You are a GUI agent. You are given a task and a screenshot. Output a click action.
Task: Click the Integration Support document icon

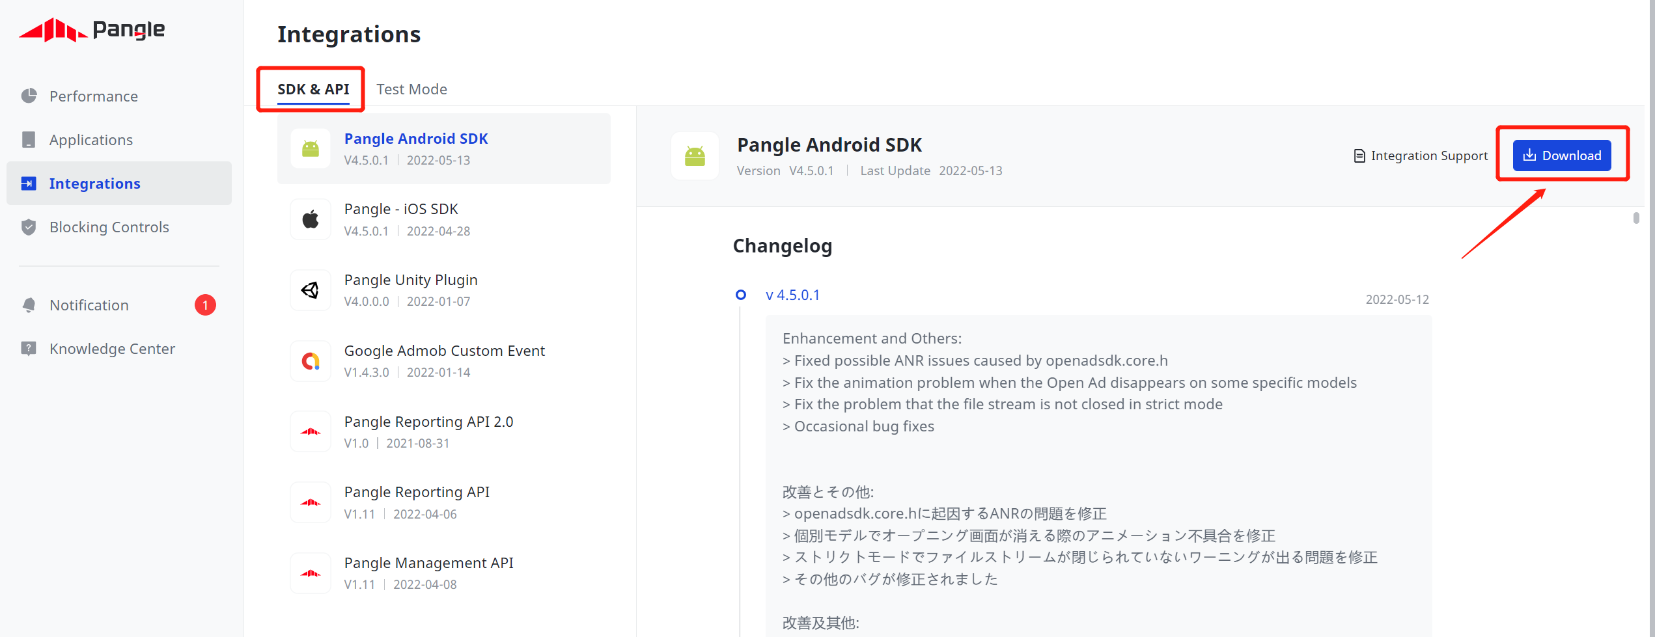[x=1359, y=156]
